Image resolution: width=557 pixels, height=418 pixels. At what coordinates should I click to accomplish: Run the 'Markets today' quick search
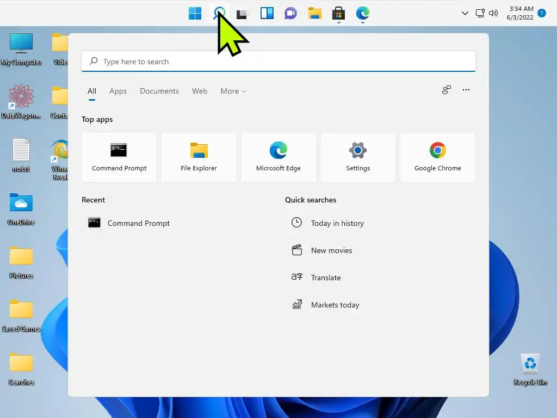tap(325, 305)
